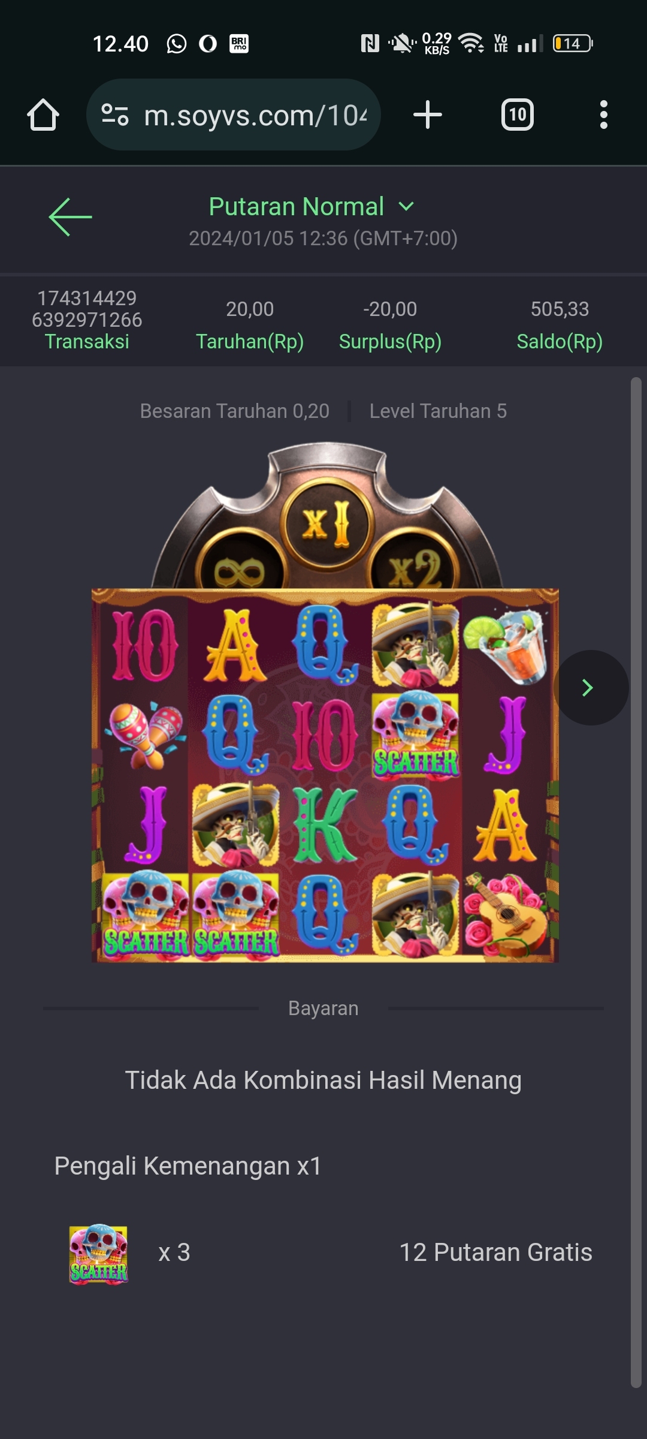Open a new tab with plus icon

tap(428, 115)
